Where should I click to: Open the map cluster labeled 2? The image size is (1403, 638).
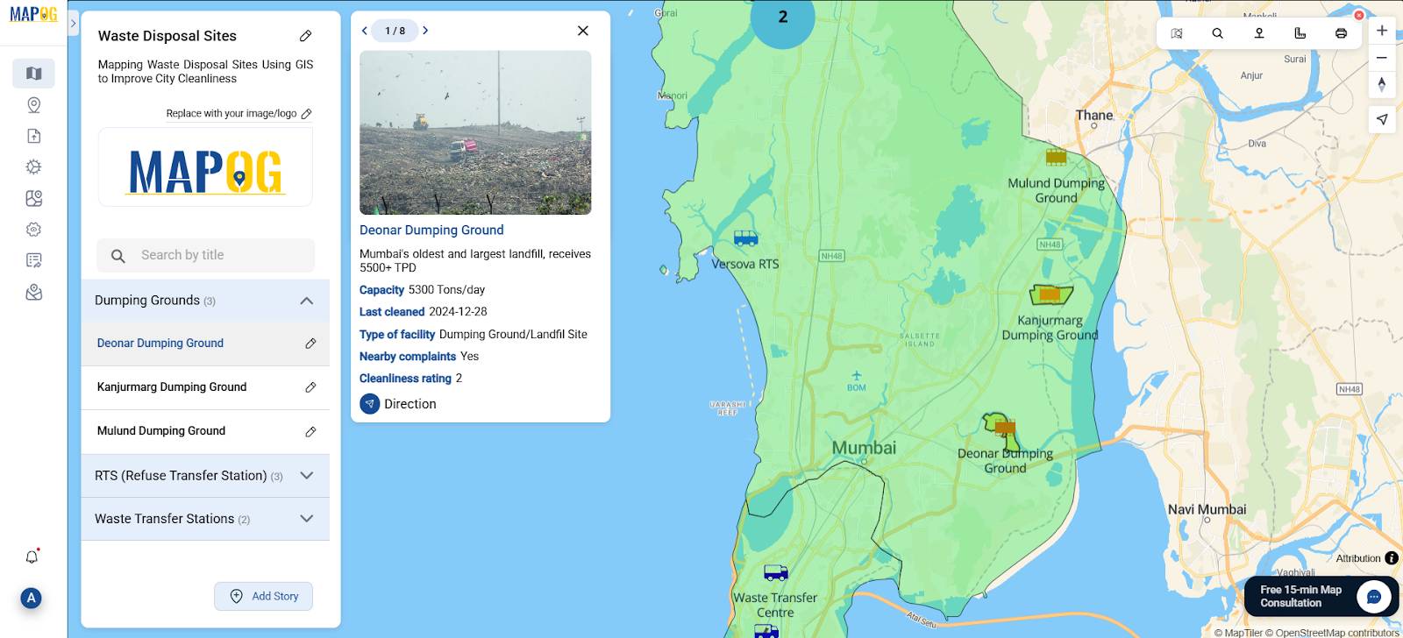pos(783,17)
